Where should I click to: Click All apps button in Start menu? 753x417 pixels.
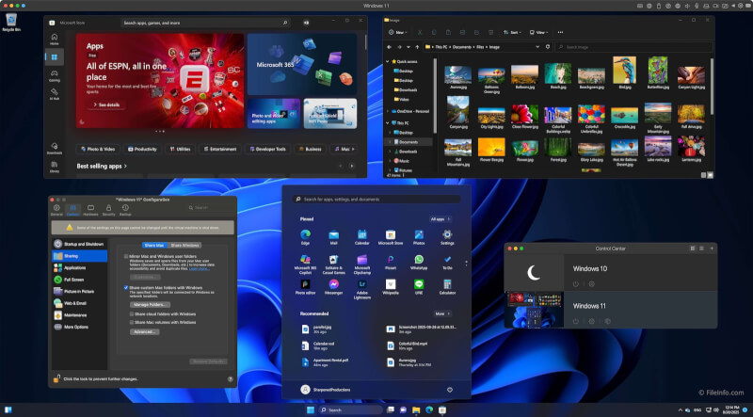pos(441,219)
